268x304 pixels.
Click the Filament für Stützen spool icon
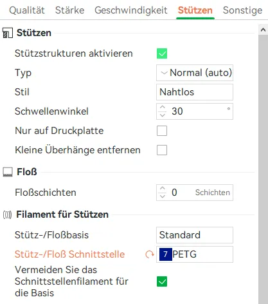[x=7, y=214]
